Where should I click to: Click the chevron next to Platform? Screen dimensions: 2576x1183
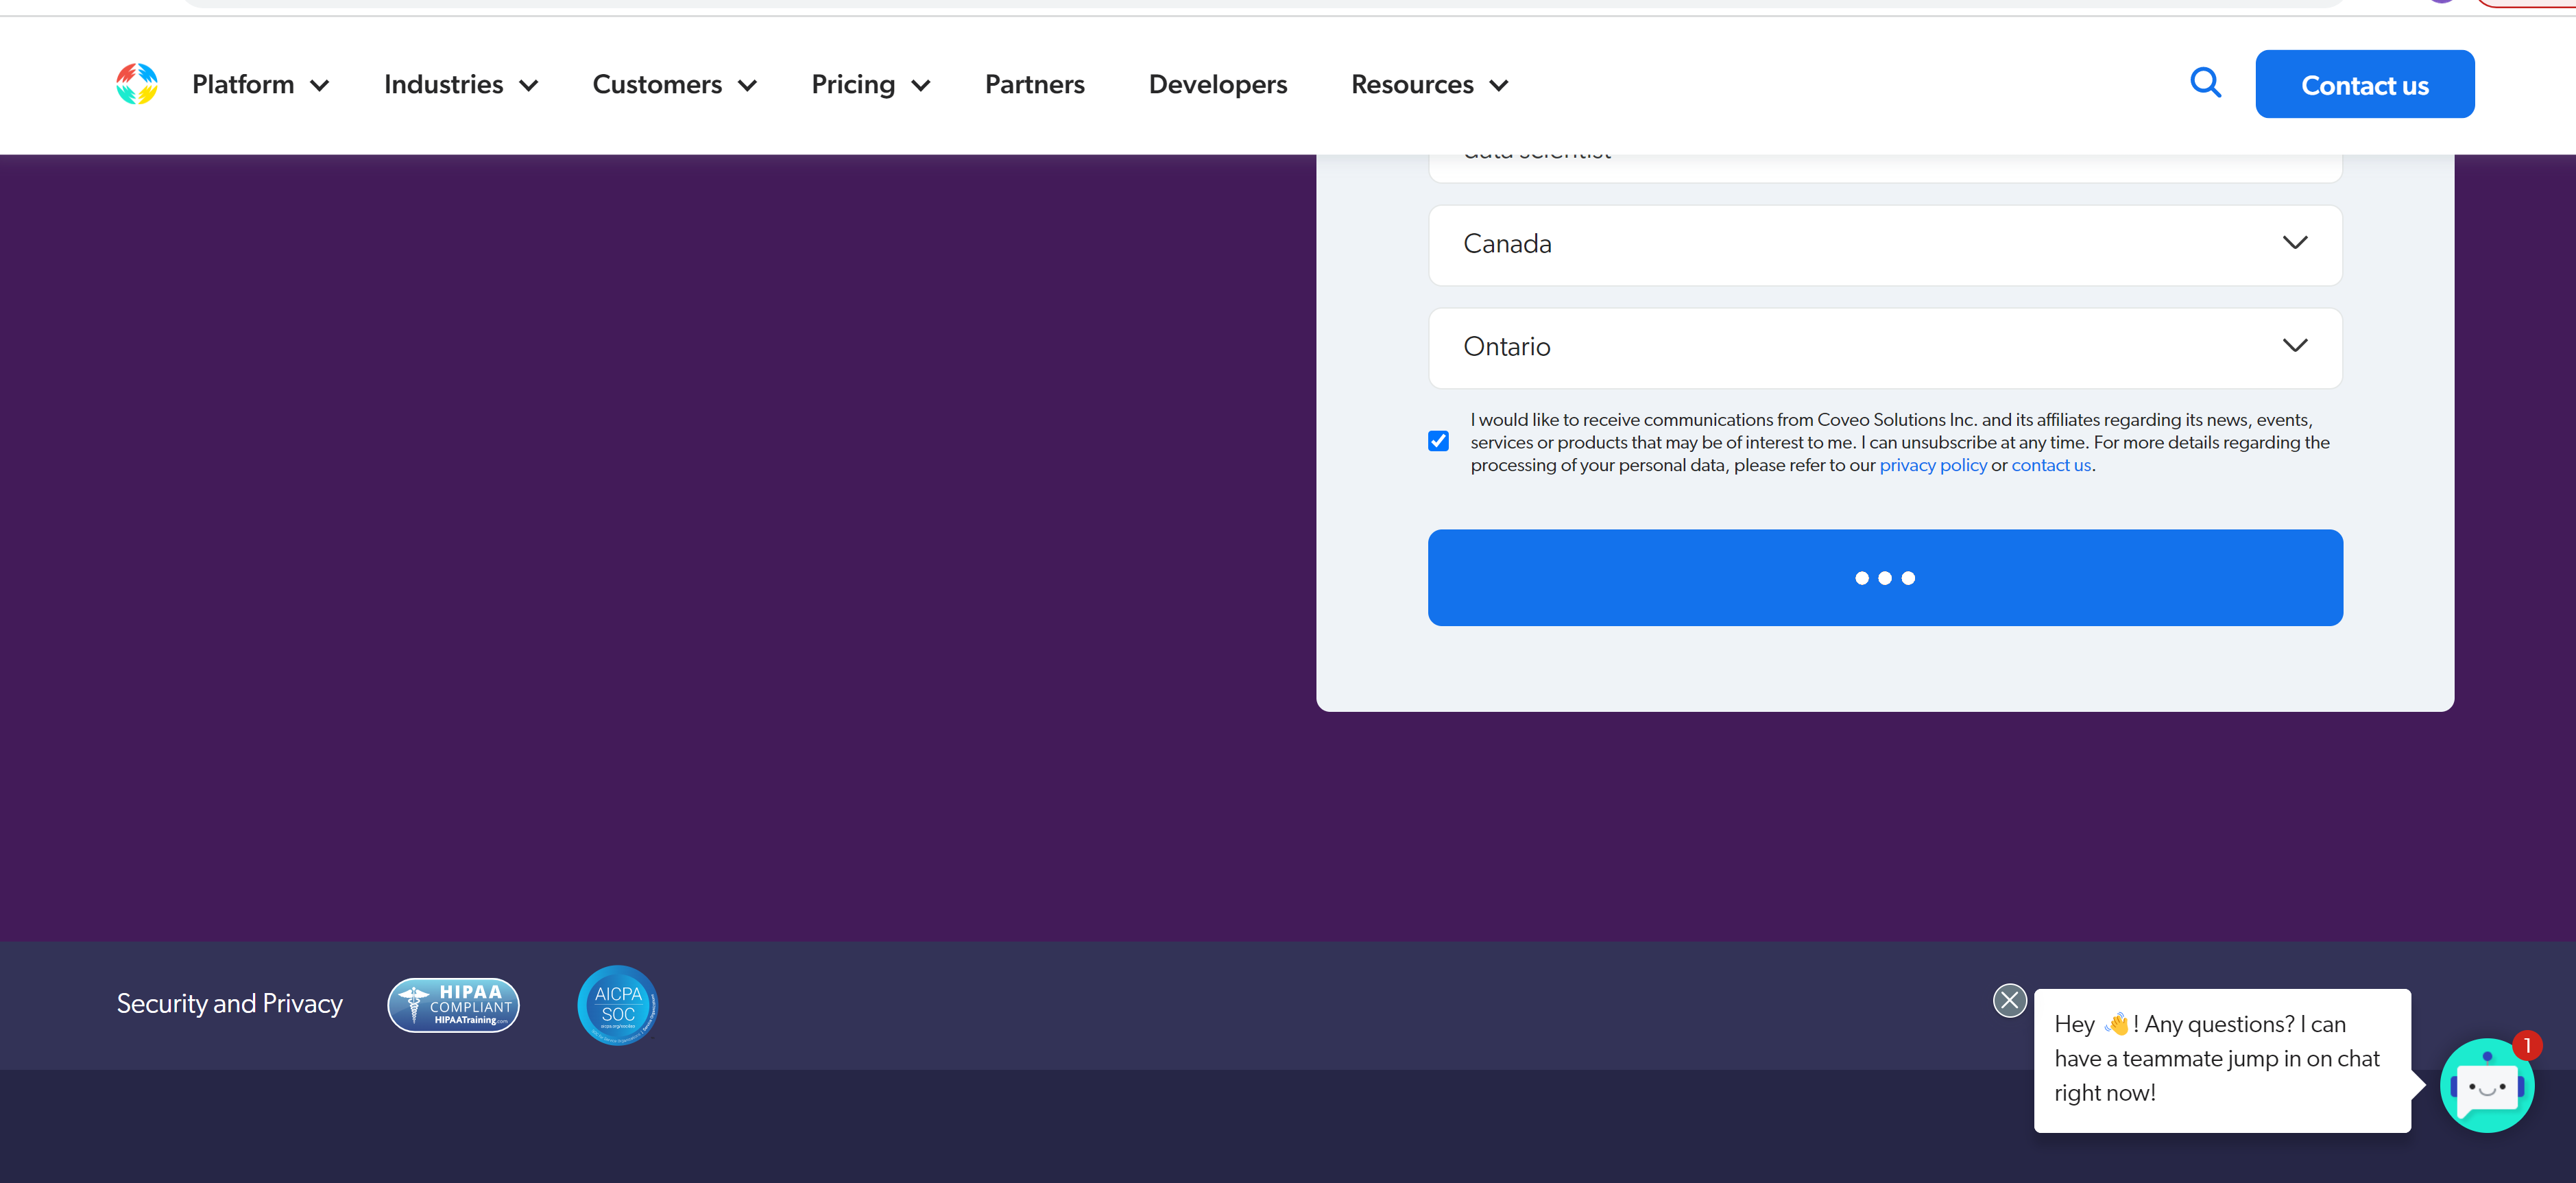[320, 86]
